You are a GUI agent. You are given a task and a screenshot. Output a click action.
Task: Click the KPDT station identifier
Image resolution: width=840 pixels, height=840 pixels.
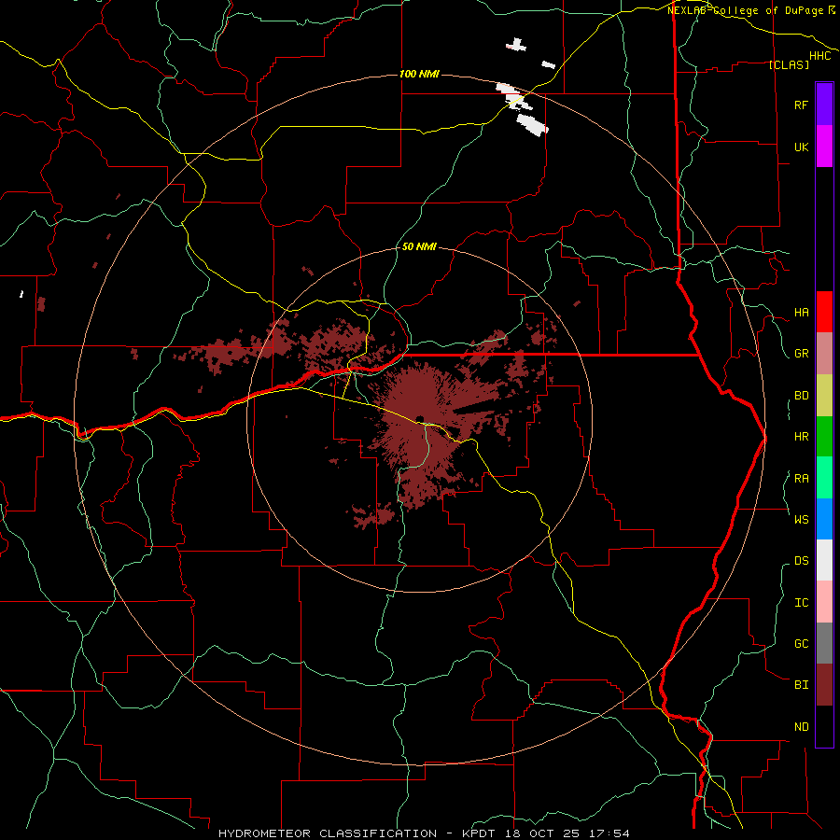[479, 833]
